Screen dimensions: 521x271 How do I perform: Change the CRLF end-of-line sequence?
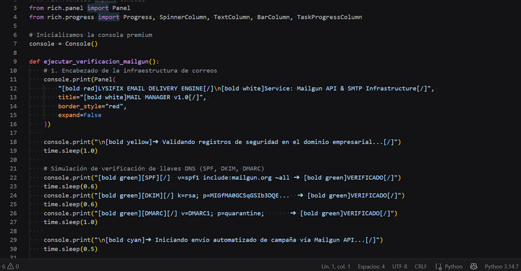(x=421, y=266)
